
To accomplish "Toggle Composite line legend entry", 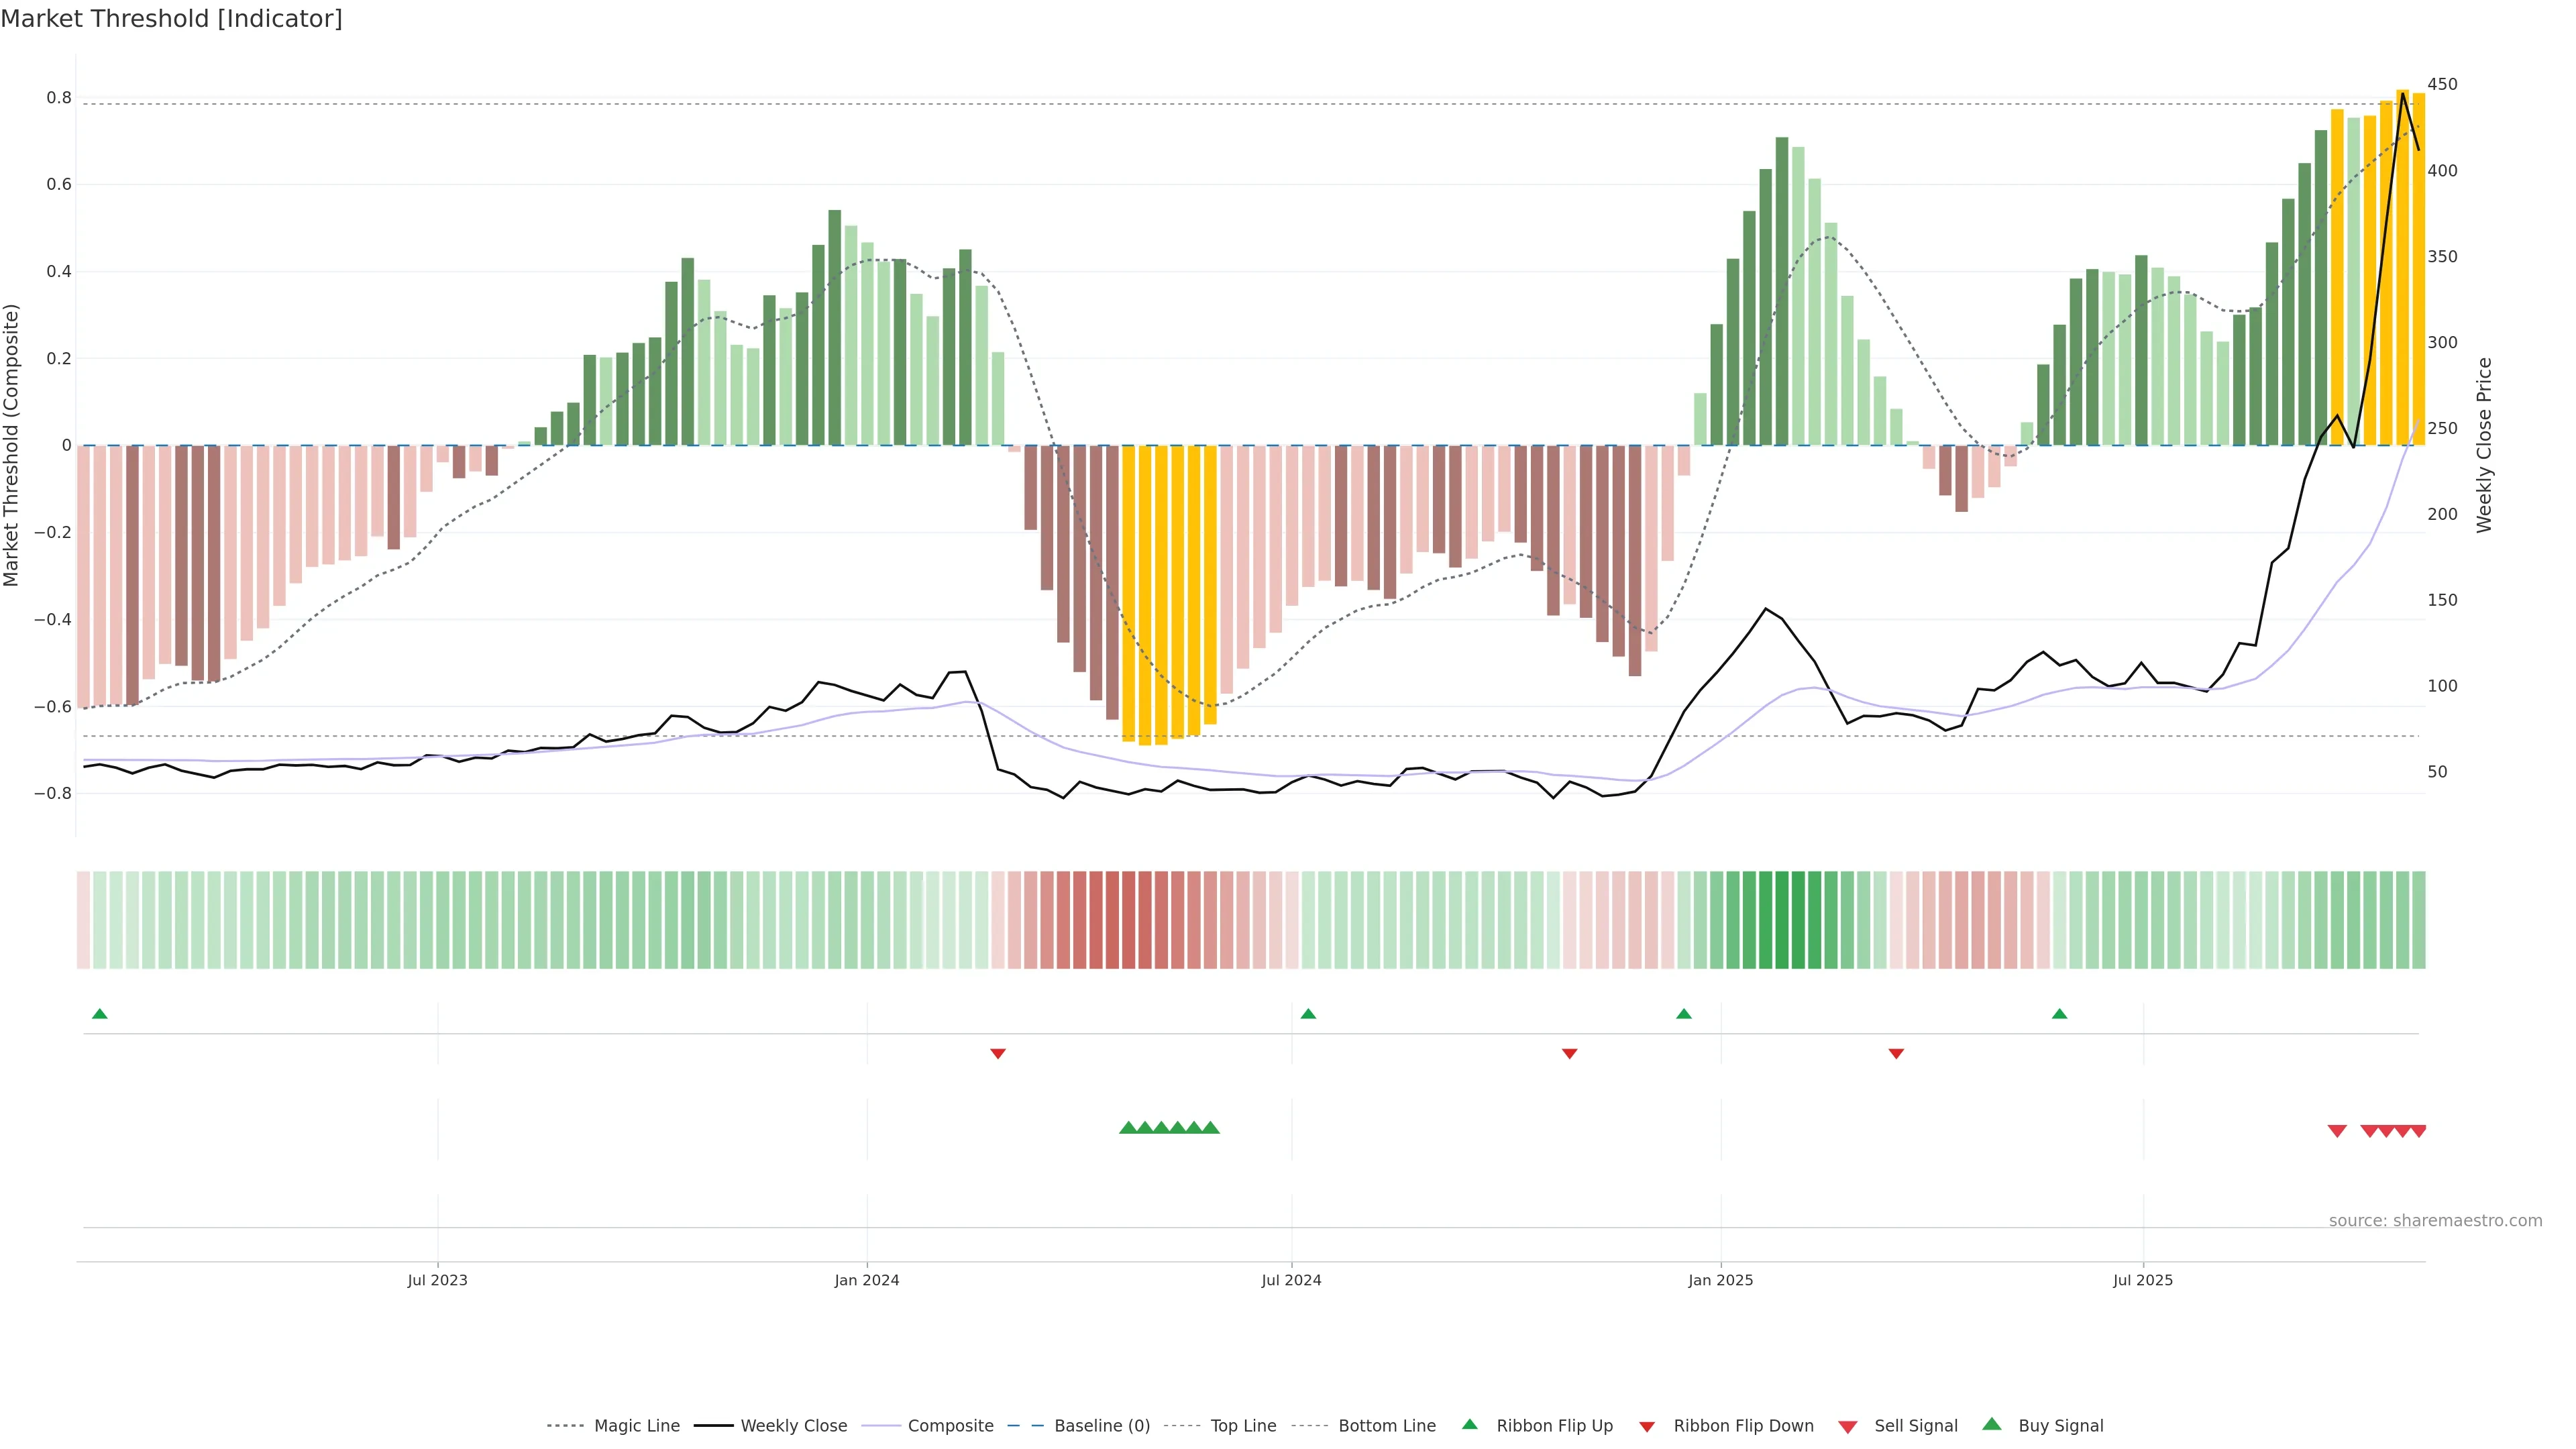I will pos(950,1425).
